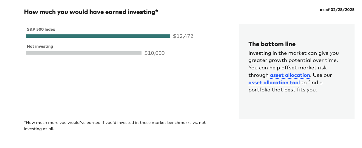
Task: Click the asterisk after the "investing" heading
Action: pos(157,12)
